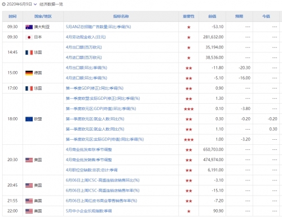Open 4月进口额(百万欧元) link

(83, 57)
